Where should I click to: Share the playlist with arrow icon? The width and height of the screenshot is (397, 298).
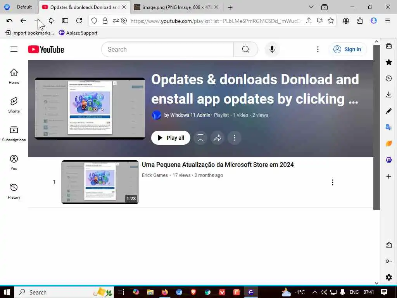click(217, 138)
